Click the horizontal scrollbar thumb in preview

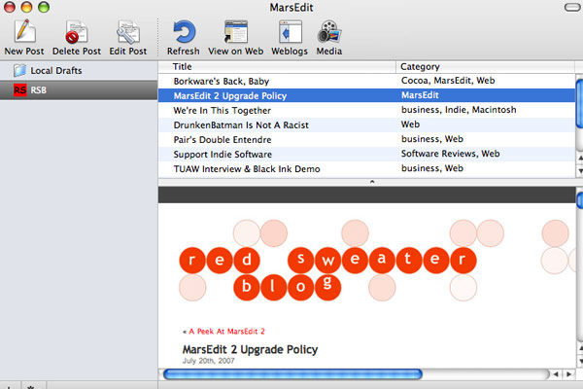[x=292, y=374]
